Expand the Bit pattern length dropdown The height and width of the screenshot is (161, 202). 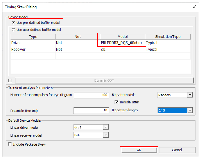(x=190, y=110)
